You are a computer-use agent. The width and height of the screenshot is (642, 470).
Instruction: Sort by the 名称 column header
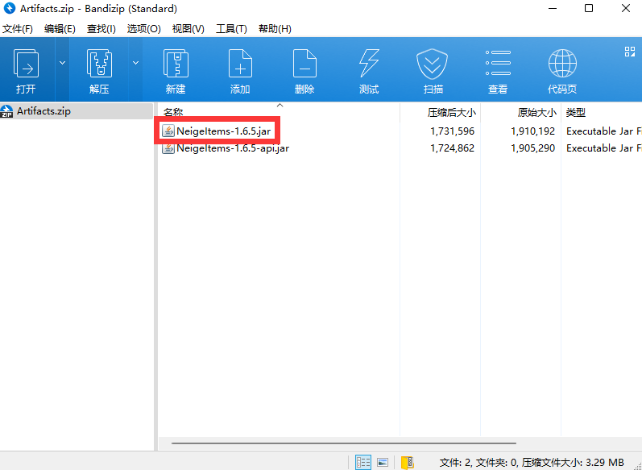click(x=173, y=112)
